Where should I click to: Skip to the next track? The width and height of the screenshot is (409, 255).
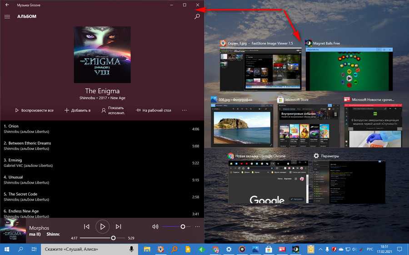(x=118, y=226)
